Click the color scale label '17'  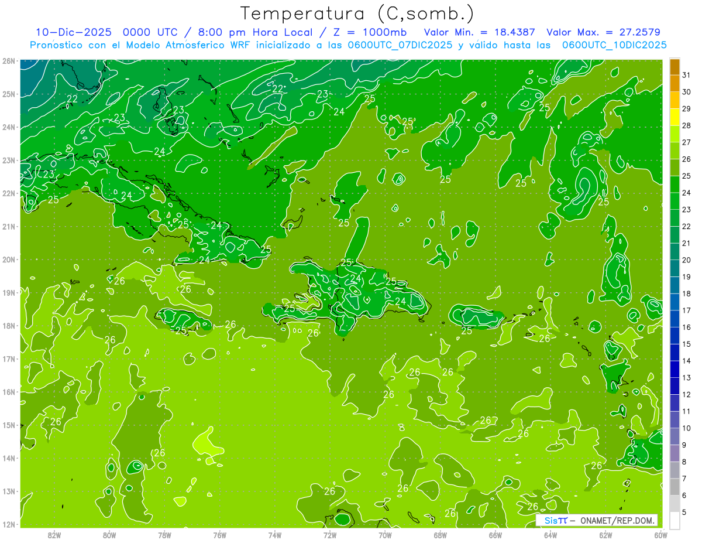(x=686, y=310)
